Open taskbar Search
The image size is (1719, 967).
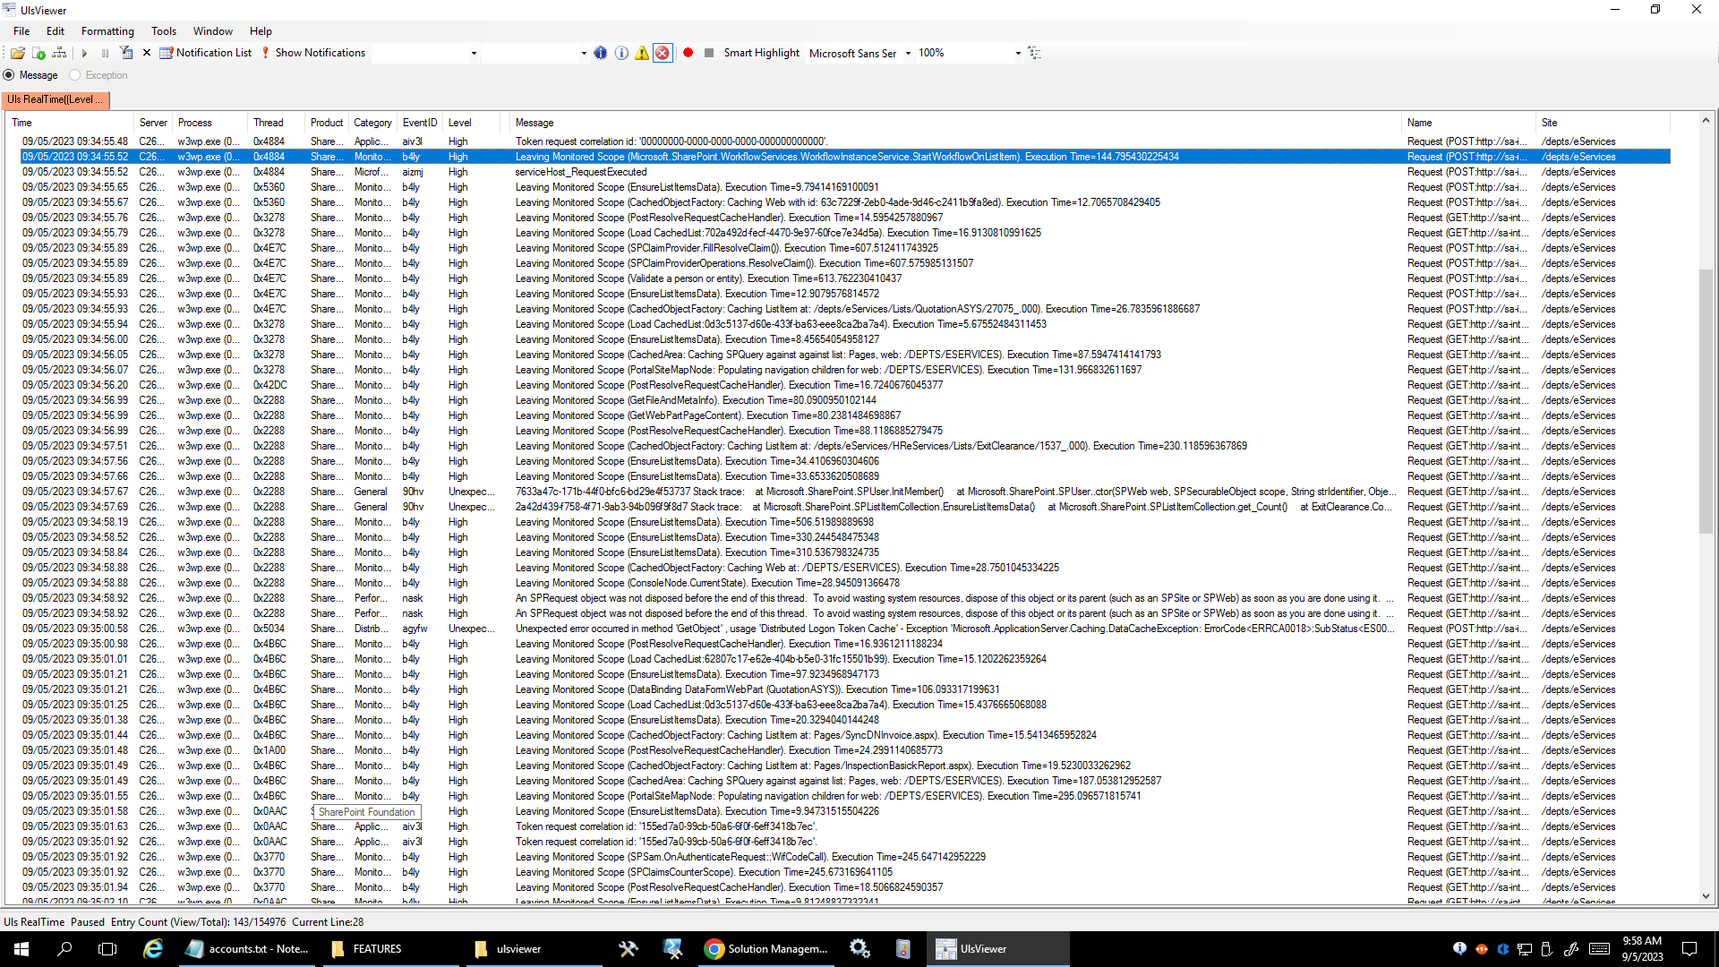pyautogui.click(x=64, y=949)
